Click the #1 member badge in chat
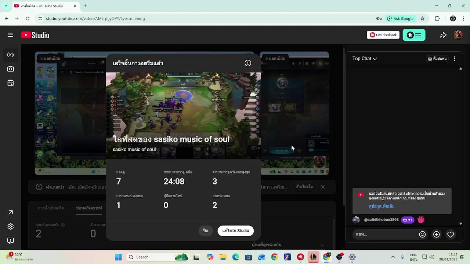The height and width of the screenshot is (264, 470). point(408,220)
